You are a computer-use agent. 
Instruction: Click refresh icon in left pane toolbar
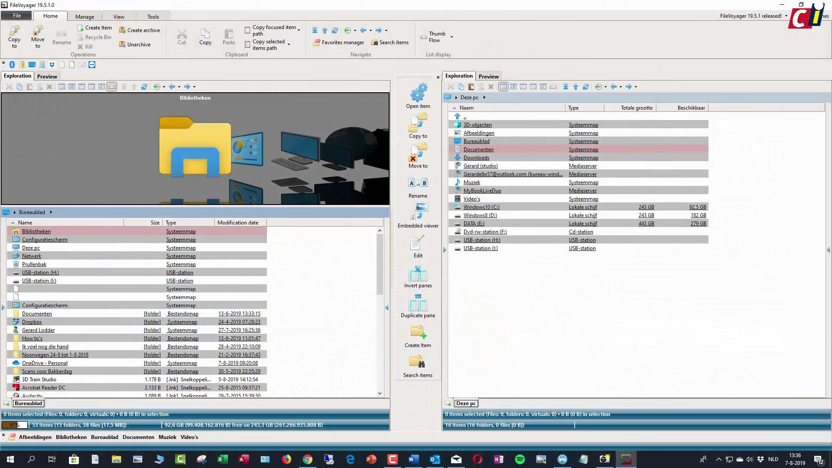(x=144, y=87)
